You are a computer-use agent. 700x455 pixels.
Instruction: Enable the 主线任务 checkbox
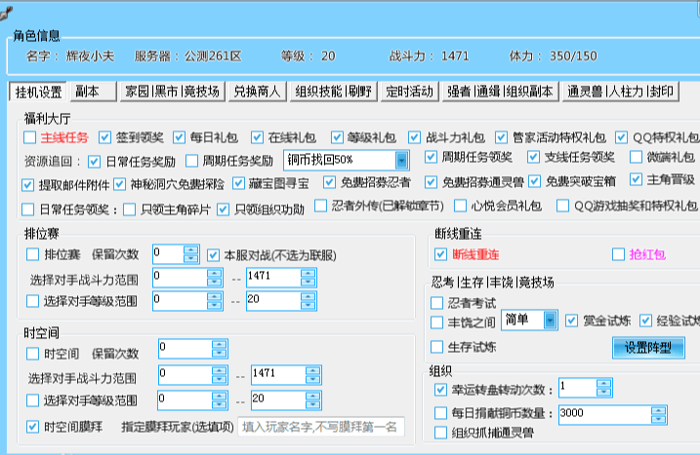coord(30,137)
